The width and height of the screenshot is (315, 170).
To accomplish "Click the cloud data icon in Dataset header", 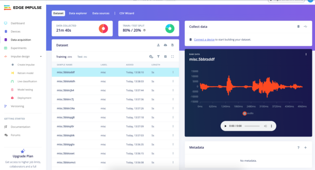I will click(165, 45).
